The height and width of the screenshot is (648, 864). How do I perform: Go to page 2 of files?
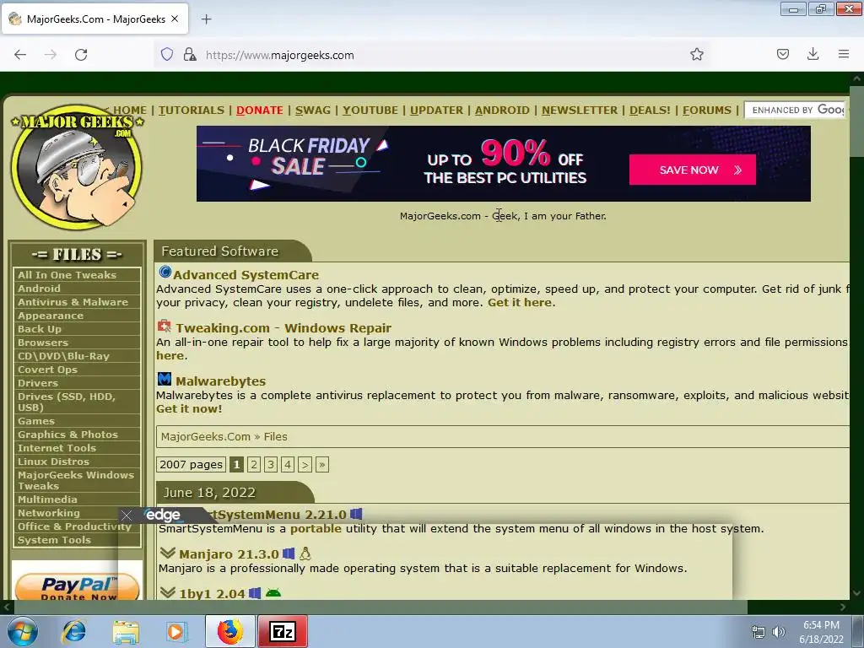coord(253,465)
